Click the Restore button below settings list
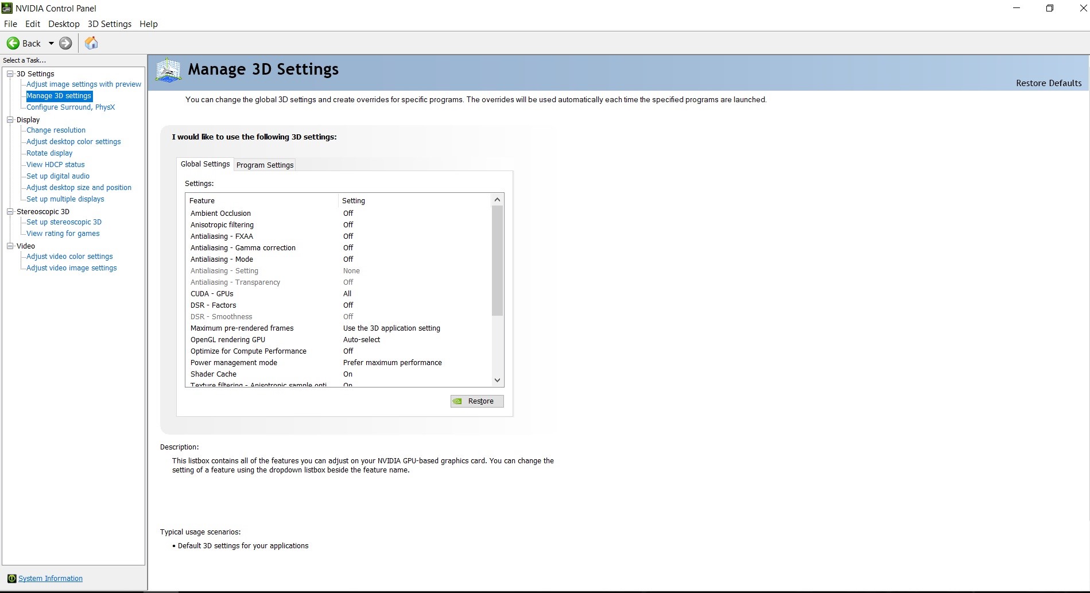1090x593 pixels. (x=477, y=401)
